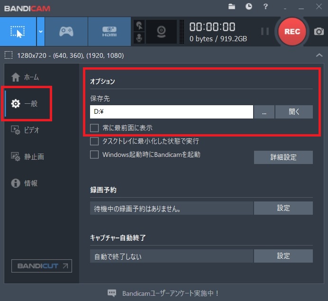Click 設定 button for 録画予約

point(283,208)
